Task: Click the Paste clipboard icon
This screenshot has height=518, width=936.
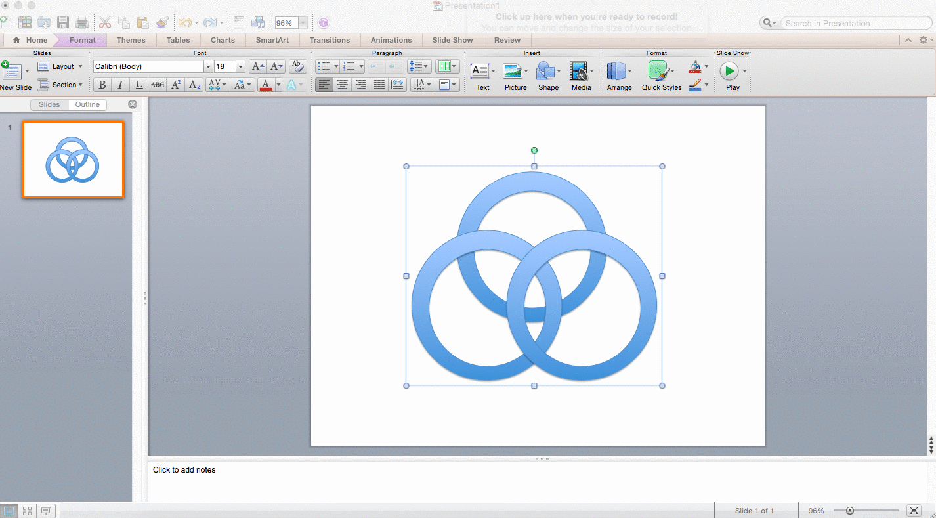Action: tap(142, 22)
